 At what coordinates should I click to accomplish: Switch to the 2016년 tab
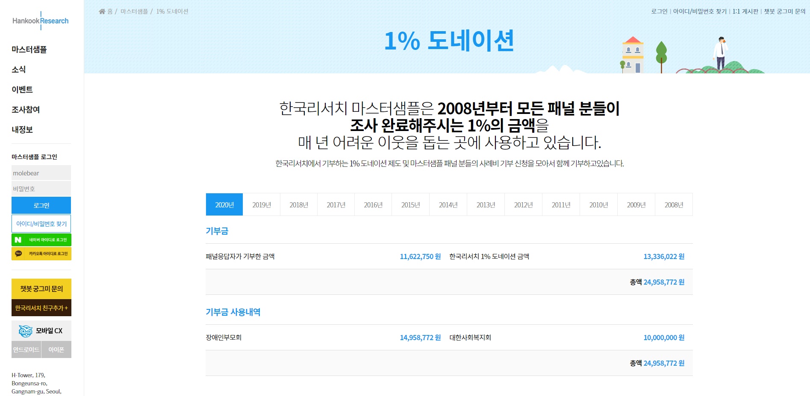coord(373,204)
